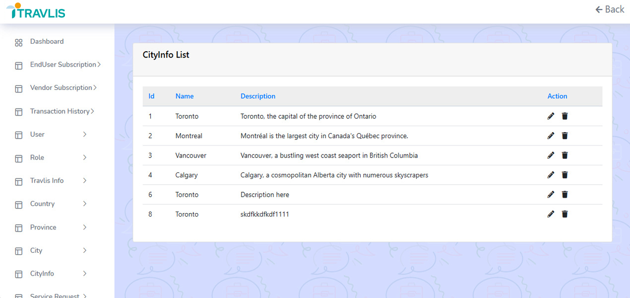The height and width of the screenshot is (298, 630).
Task: Click the Name column header
Action: [x=185, y=96]
